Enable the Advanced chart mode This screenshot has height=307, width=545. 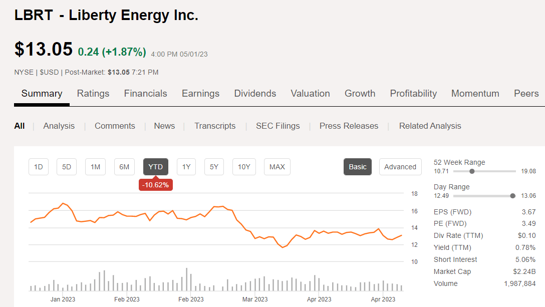(x=400, y=167)
